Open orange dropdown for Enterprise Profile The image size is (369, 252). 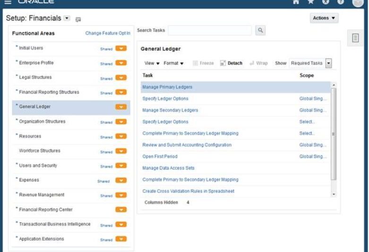[x=121, y=63]
